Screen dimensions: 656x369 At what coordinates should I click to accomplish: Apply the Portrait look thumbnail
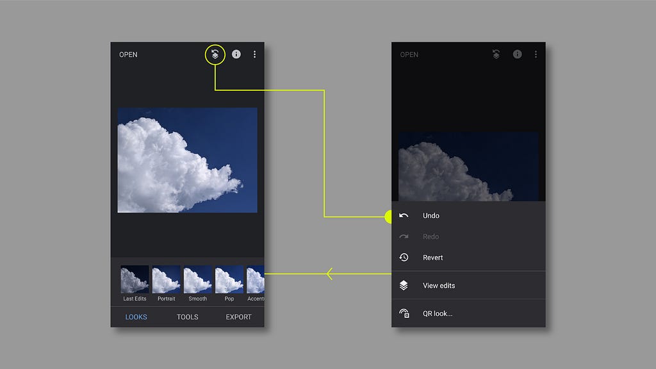(x=166, y=279)
